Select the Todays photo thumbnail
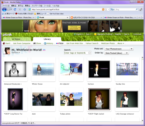145x126 pixels. coord(71,99)
